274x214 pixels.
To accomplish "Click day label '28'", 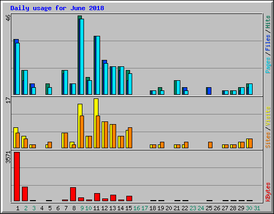I will point(233,208).
